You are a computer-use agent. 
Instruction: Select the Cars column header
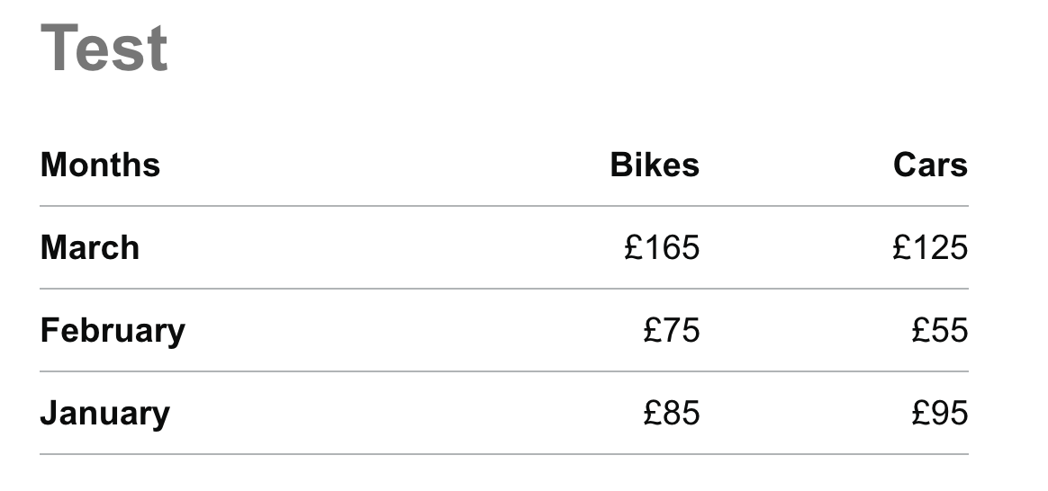click(x=930, y=165)
